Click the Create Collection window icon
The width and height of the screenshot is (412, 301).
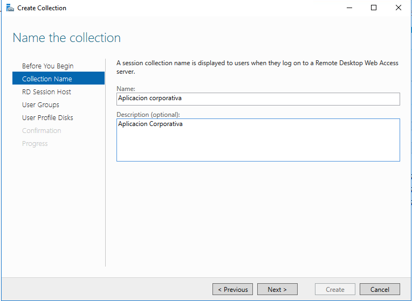(10, 8)
